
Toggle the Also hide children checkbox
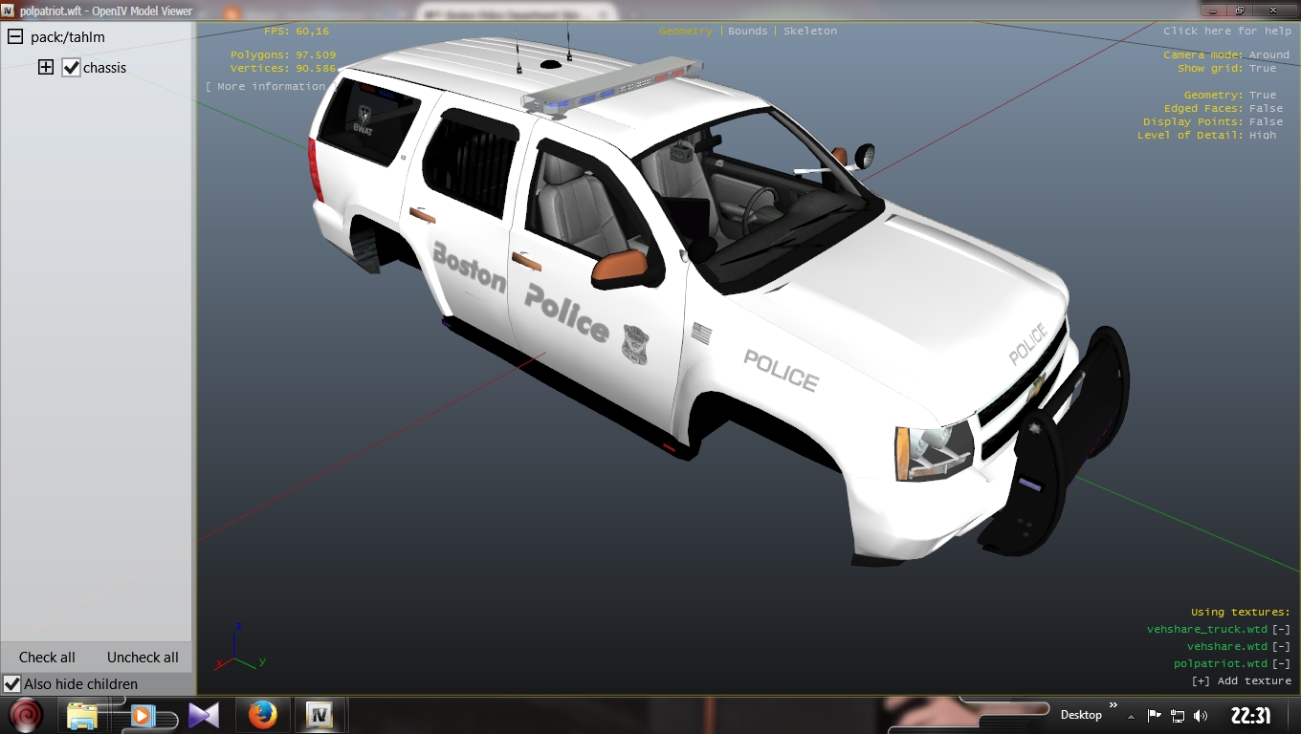point(12,684)
